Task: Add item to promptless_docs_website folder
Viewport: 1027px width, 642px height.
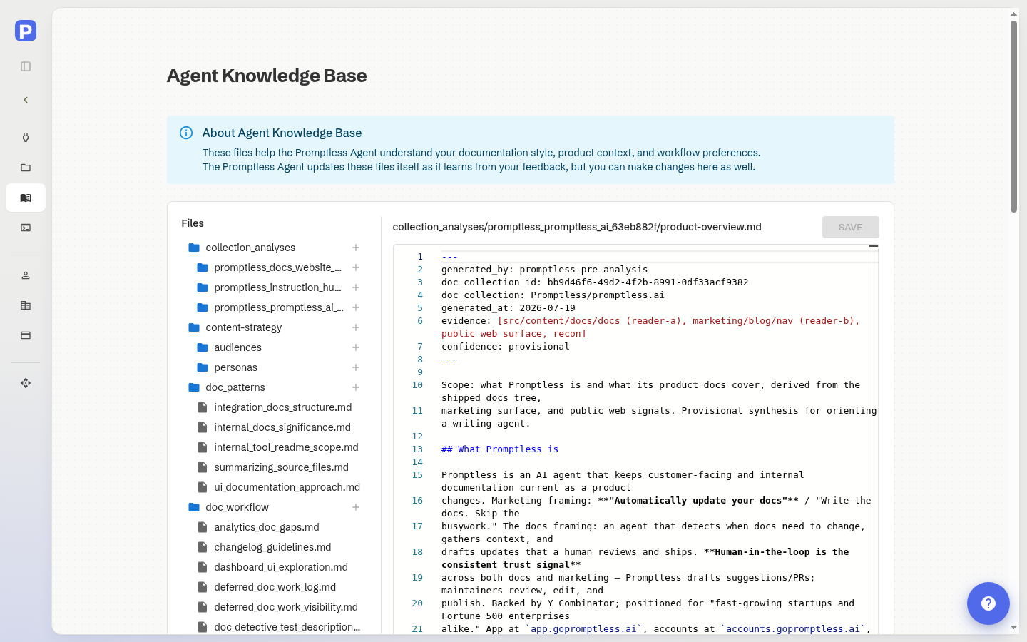Action: pyautogui.click(x=356, y=267)
